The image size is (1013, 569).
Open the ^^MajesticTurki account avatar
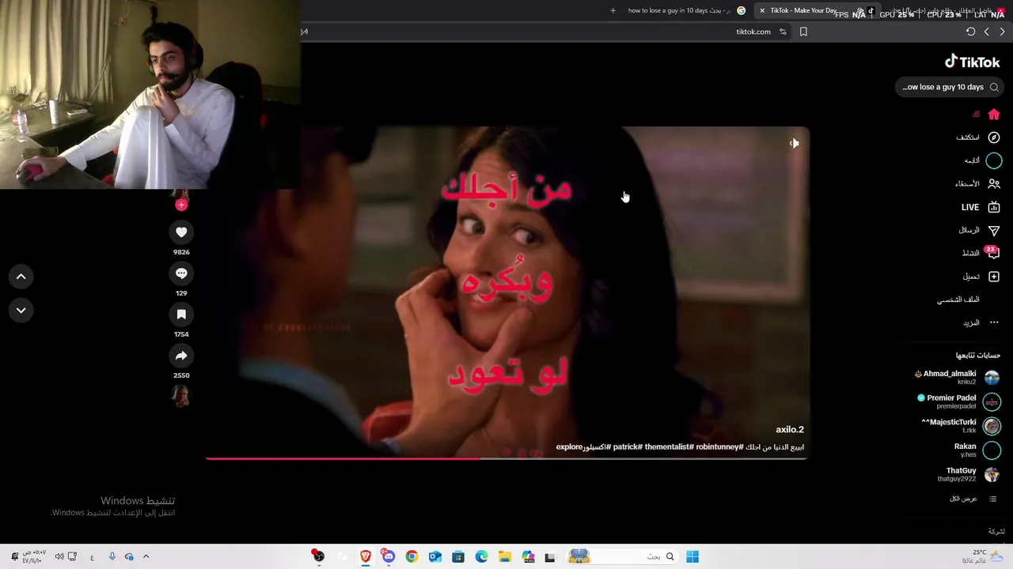click(x=992, y=426)
